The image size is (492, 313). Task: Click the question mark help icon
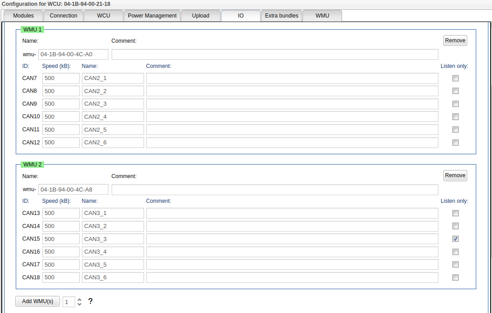[x=90, y=301]
